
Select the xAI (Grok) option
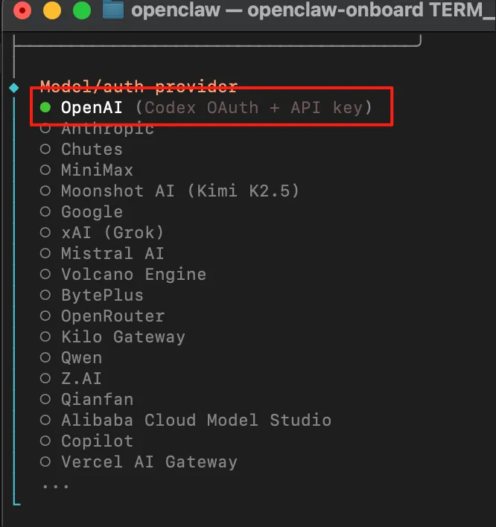pos(45,233)
